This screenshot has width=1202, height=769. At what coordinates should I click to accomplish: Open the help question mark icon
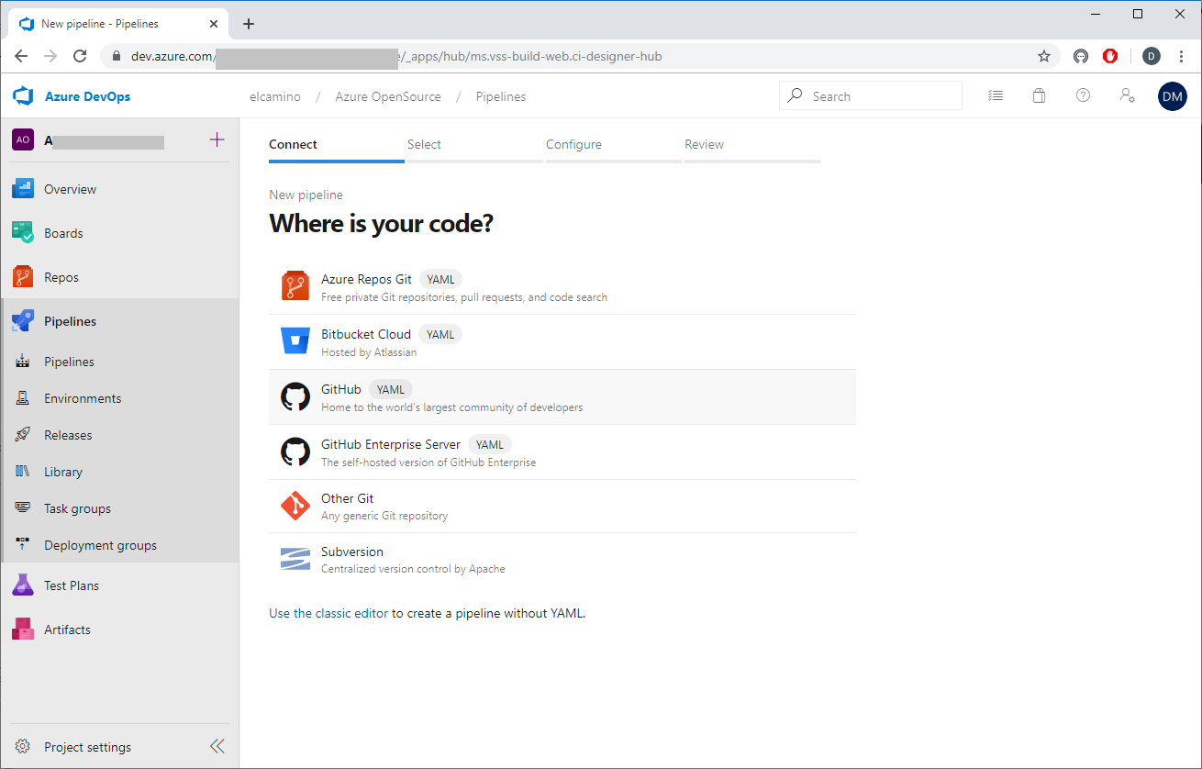click(1083, 95)
